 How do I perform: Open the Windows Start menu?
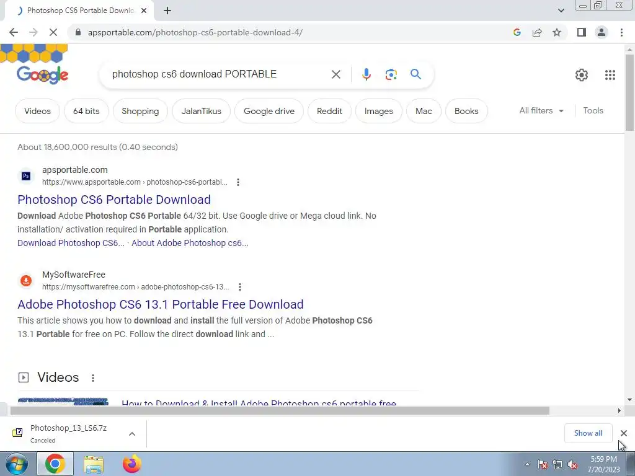17,464
